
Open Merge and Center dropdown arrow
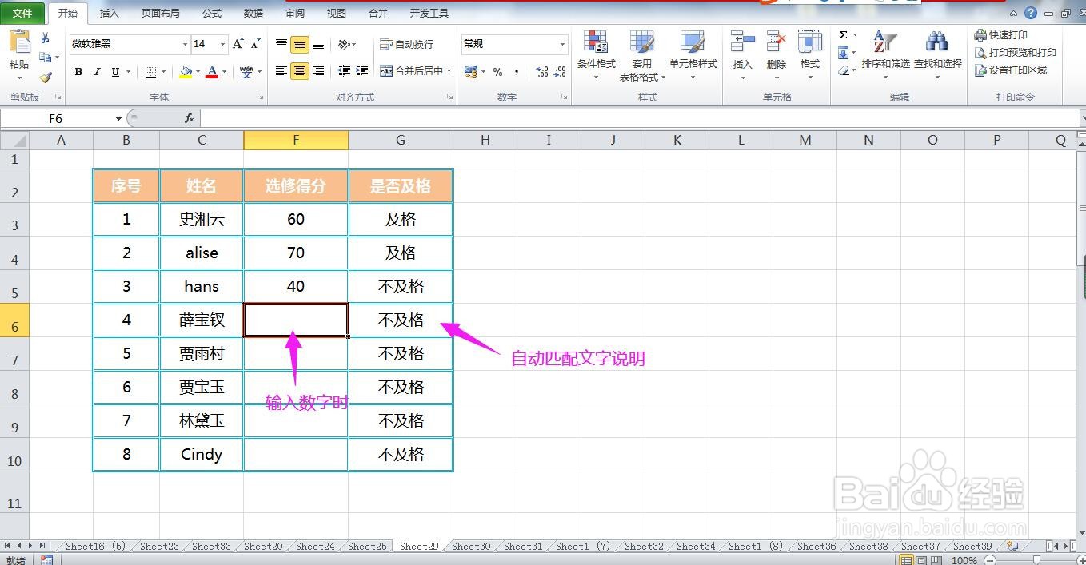click(449, 71)
